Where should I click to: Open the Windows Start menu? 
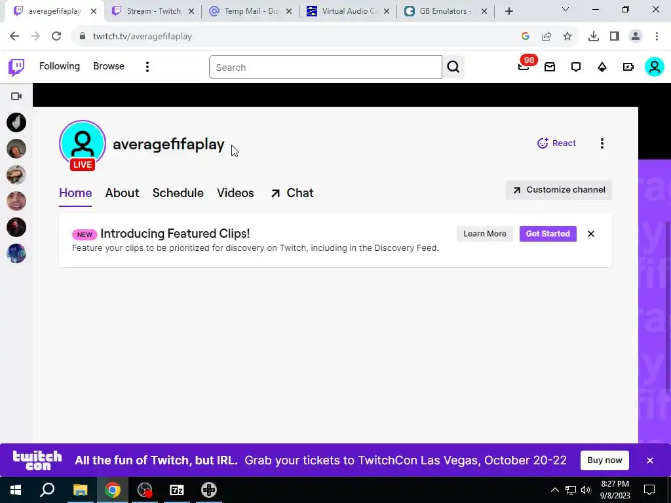(x=16, y=490)
